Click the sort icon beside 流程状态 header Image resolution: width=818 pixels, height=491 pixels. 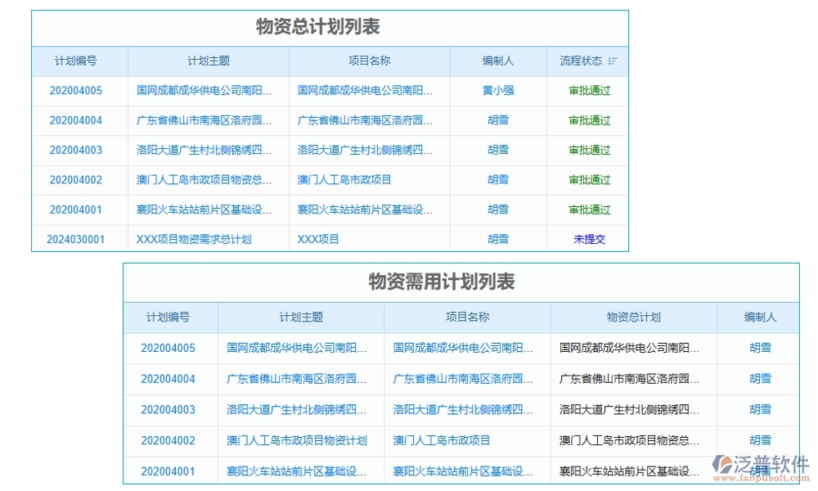(x=612, y=61)
